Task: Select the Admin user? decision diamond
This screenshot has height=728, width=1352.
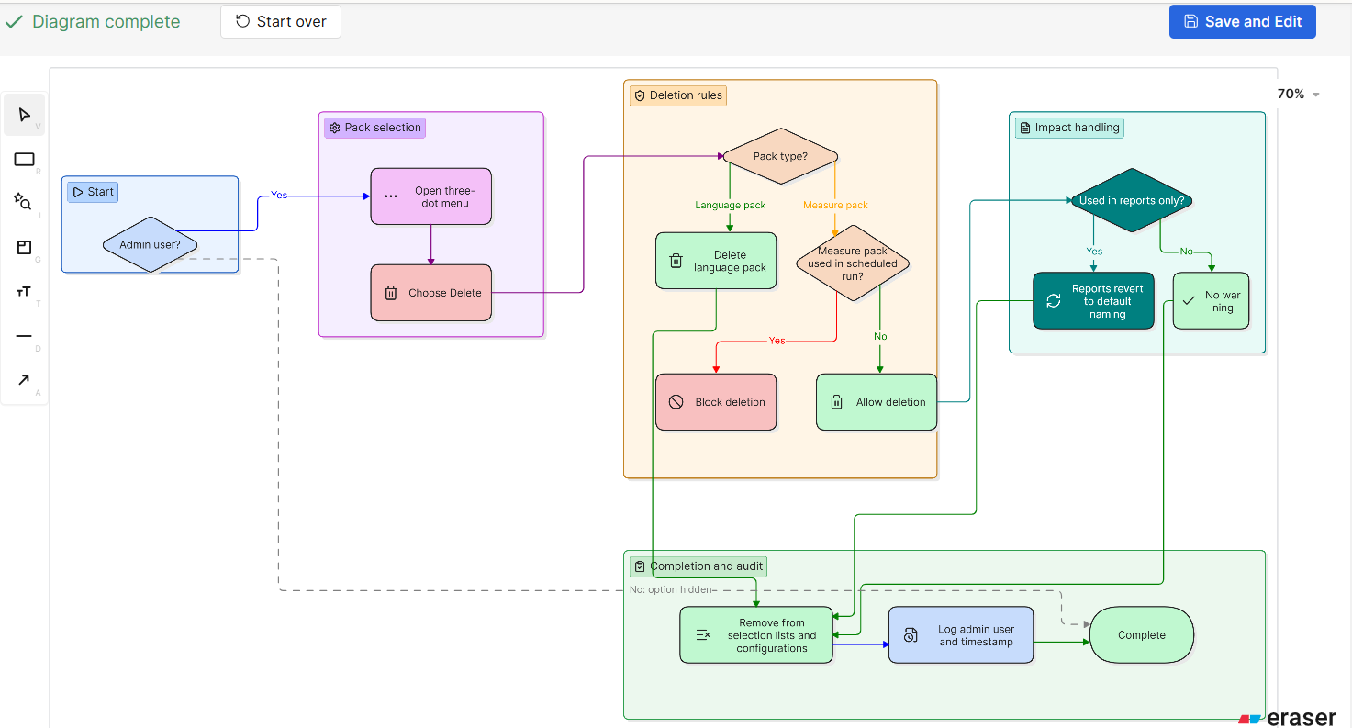Action: (x=150, y=245)
